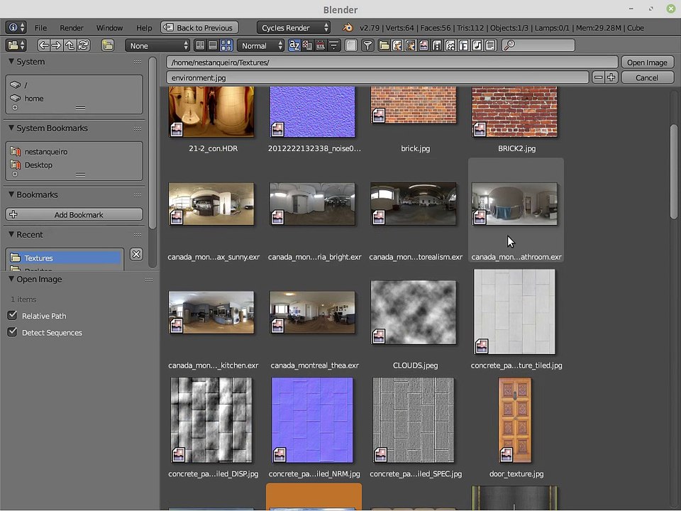Toggle .blend files filter
681x511 pixels.
[x=397, y=45]
